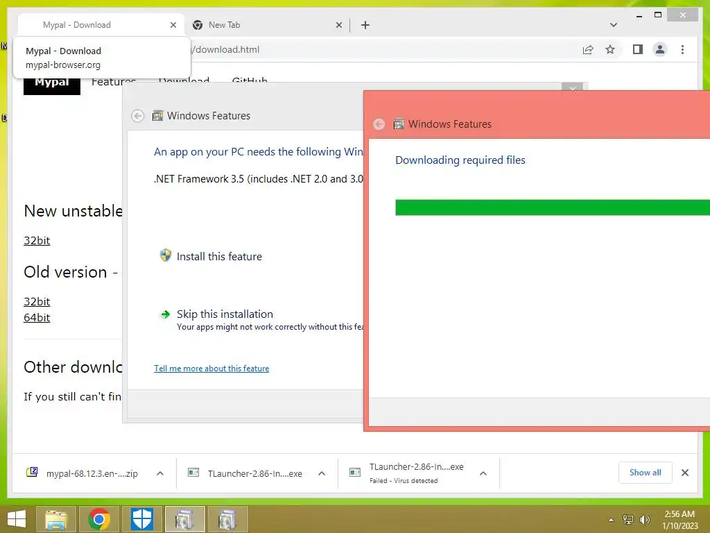Open tab search chevron in Chrome
The image size is (710, 533).
(x=613, y=25)
